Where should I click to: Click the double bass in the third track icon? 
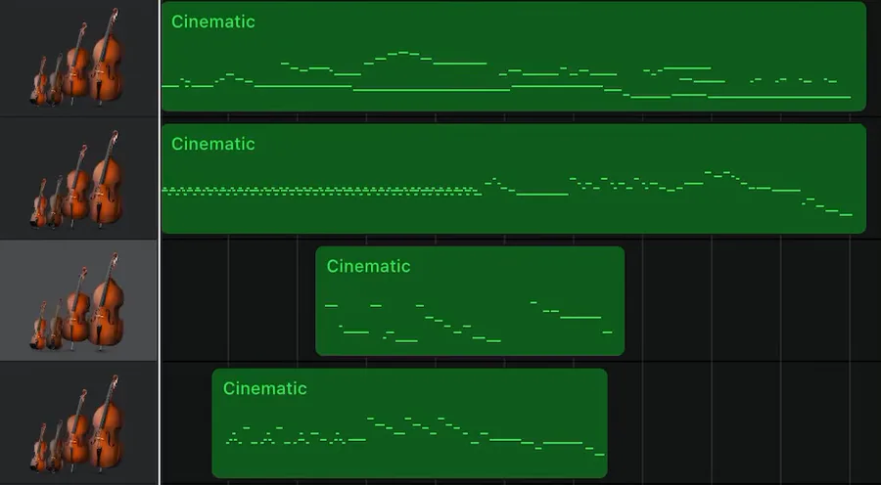[106, 303]
